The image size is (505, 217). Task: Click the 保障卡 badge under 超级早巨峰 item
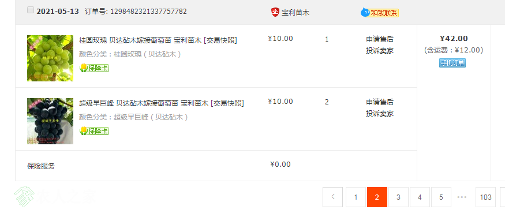coord(94,130)
